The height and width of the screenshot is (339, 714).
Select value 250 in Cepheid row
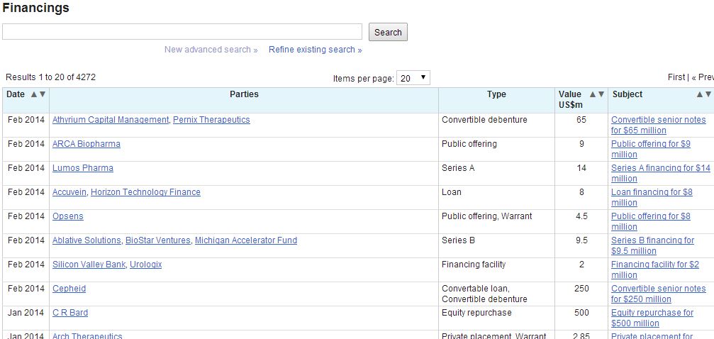[581, 289]
